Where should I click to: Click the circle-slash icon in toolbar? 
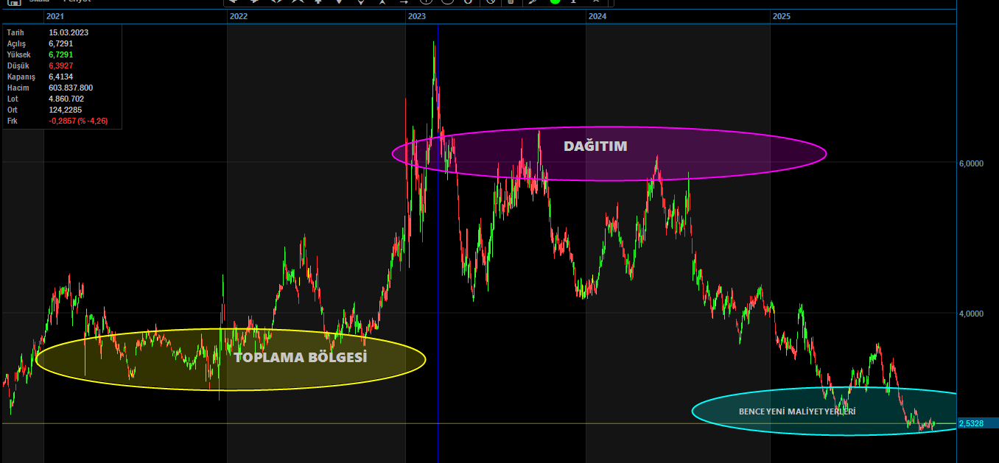[491, 2]
